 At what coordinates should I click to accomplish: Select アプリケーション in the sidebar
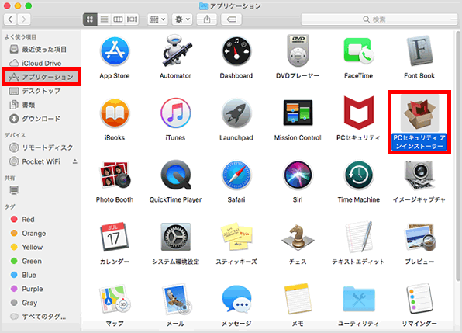point(41,77)
